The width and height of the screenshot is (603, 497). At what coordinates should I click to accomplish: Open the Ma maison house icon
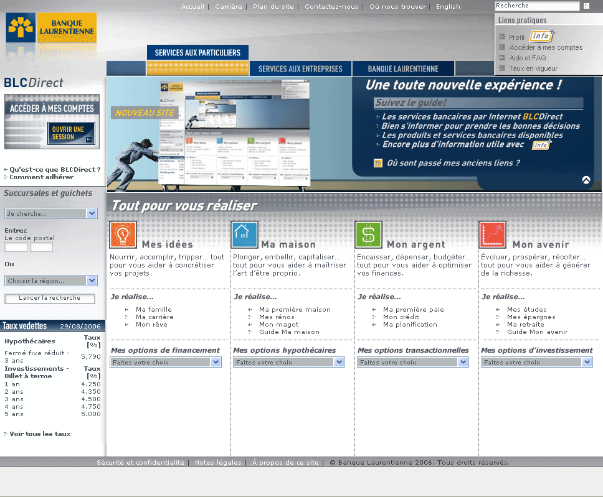tap(245, 235)
